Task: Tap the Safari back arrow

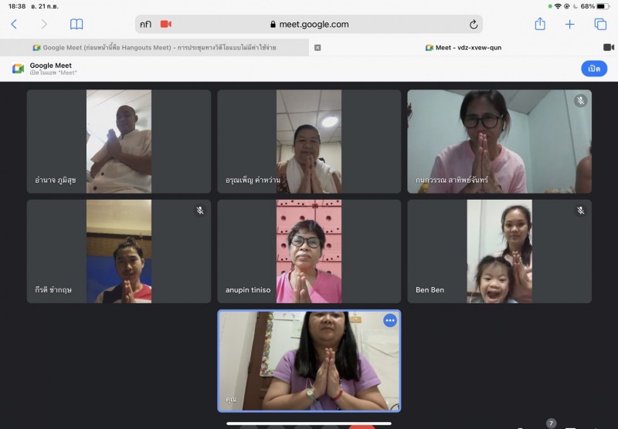Action: [14, 24]
